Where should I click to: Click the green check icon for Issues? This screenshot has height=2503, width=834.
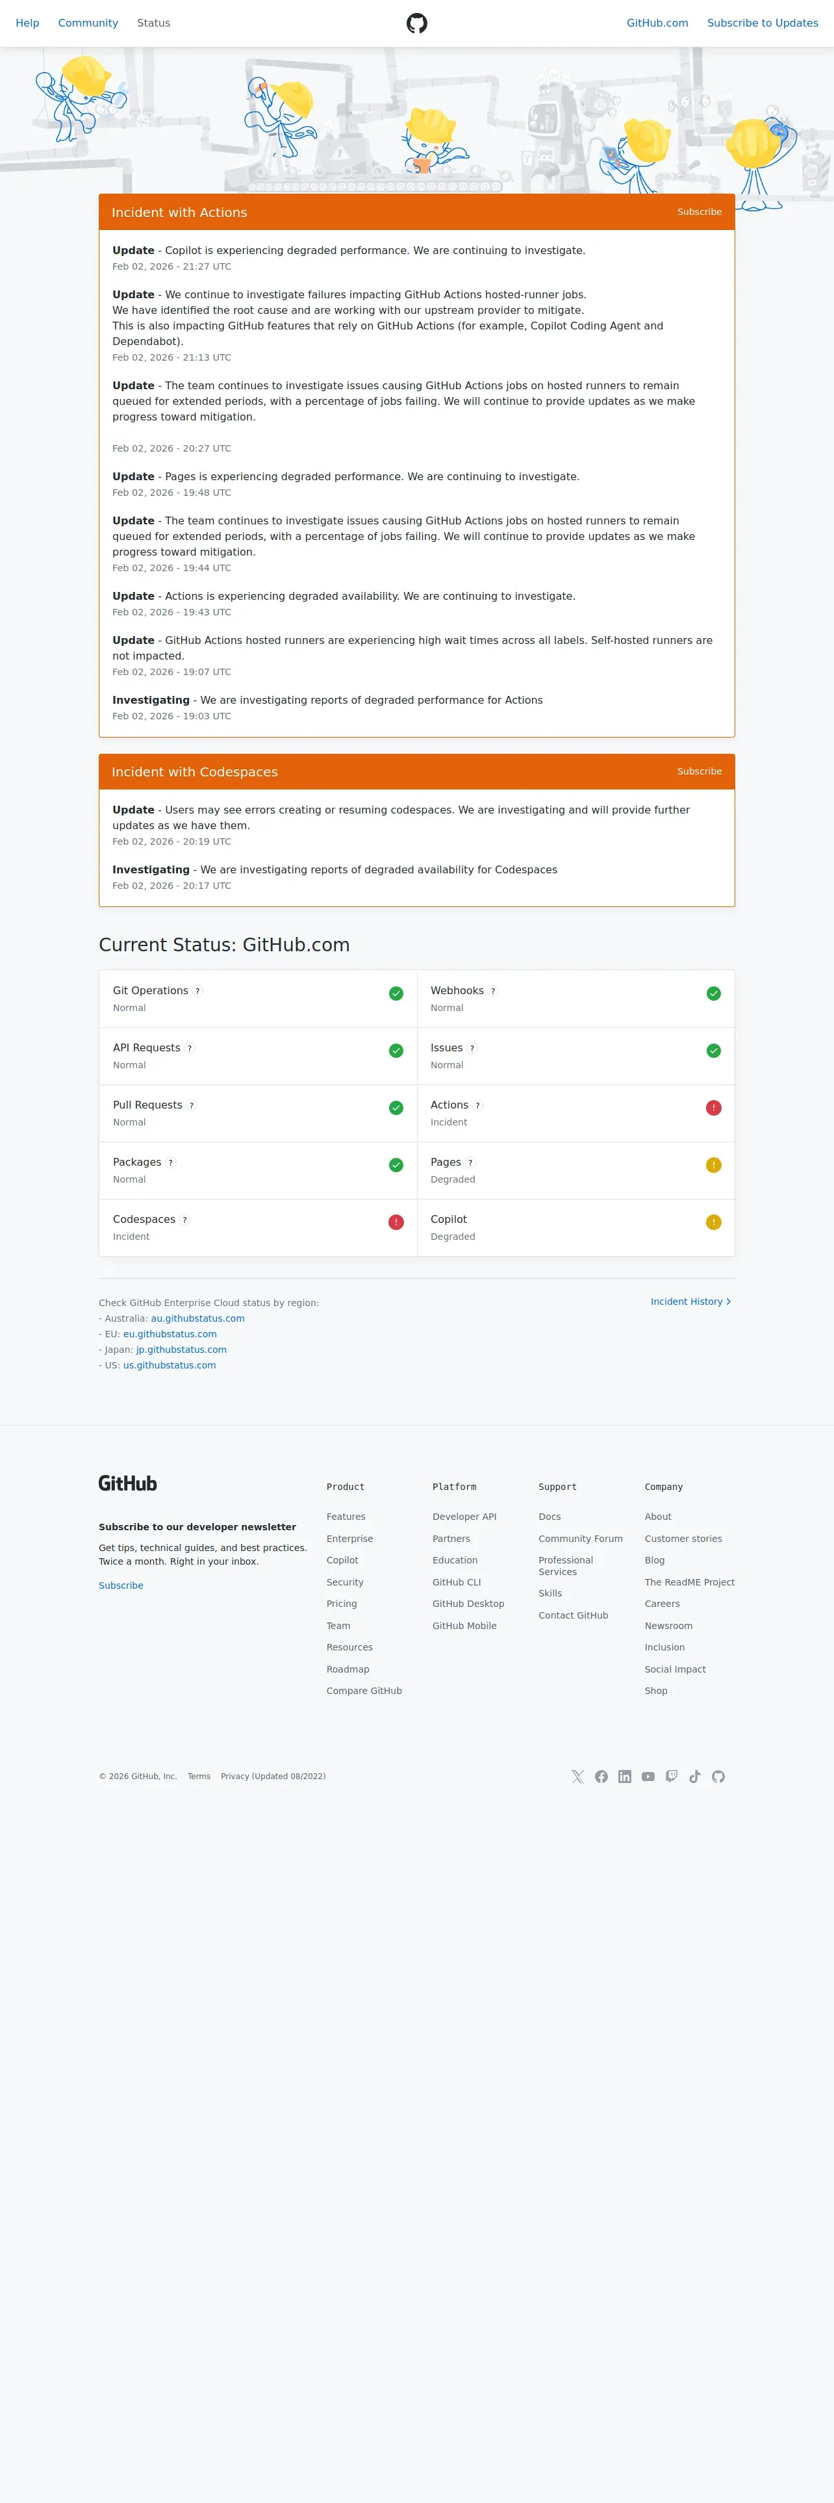pos(714,1050)
